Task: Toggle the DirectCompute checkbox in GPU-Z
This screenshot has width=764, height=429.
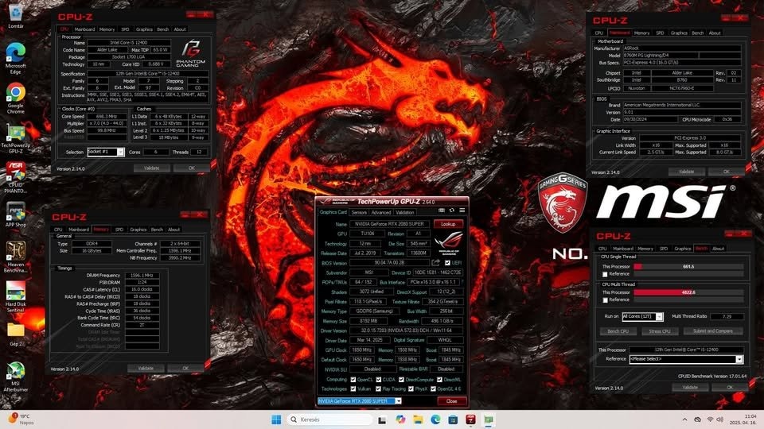Action: (401, 380)
